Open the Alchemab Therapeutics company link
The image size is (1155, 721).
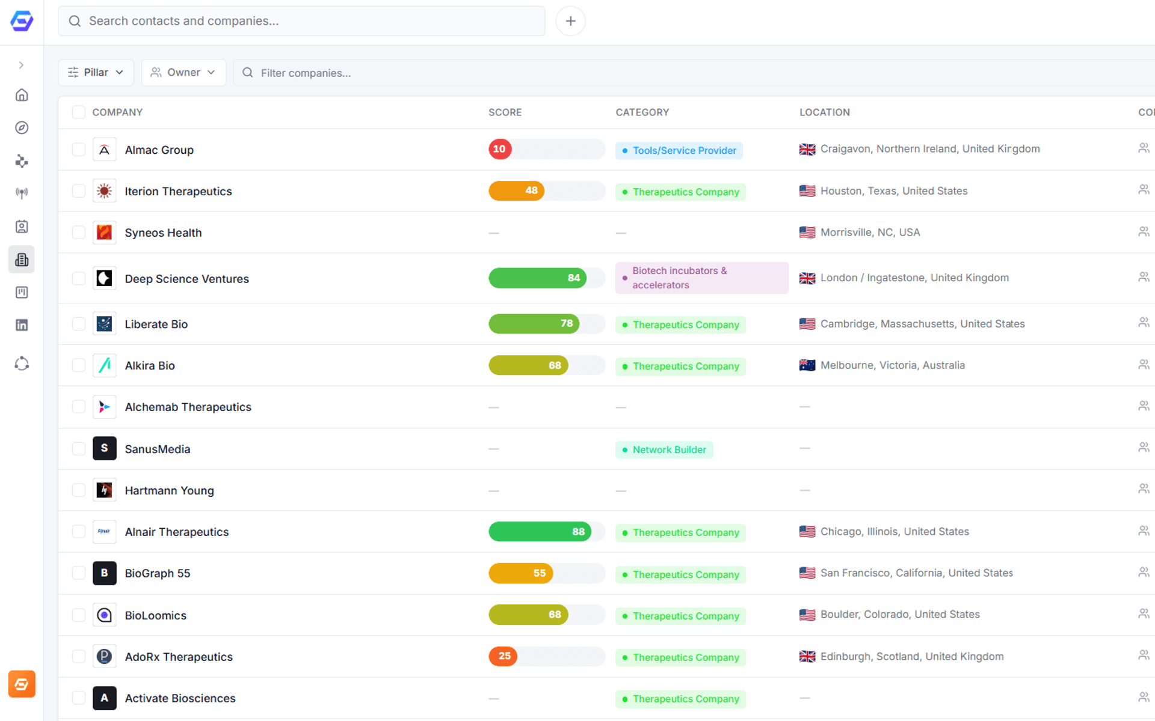188,407
